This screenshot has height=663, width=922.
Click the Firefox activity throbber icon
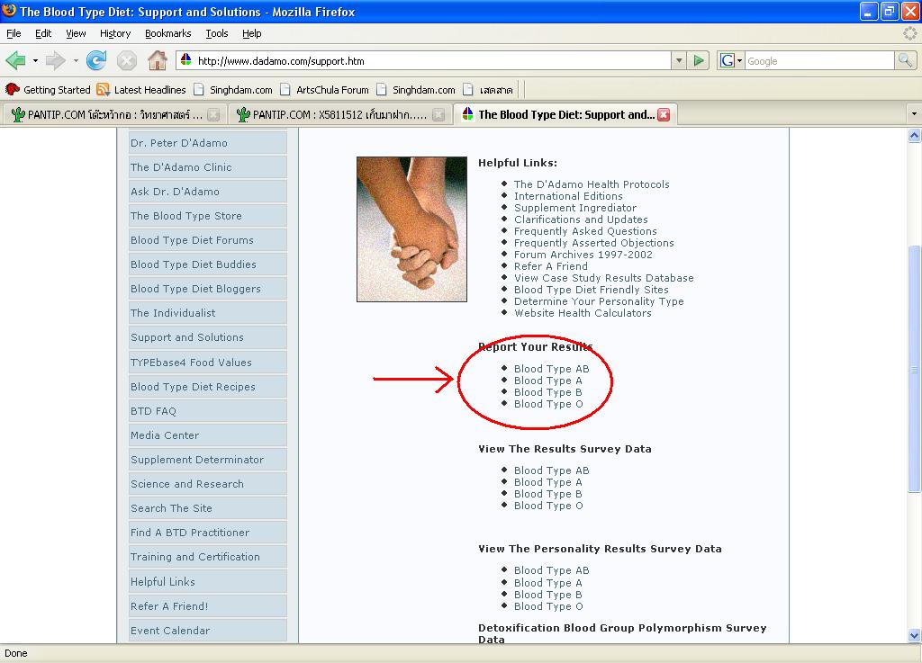tap(909, 33)
